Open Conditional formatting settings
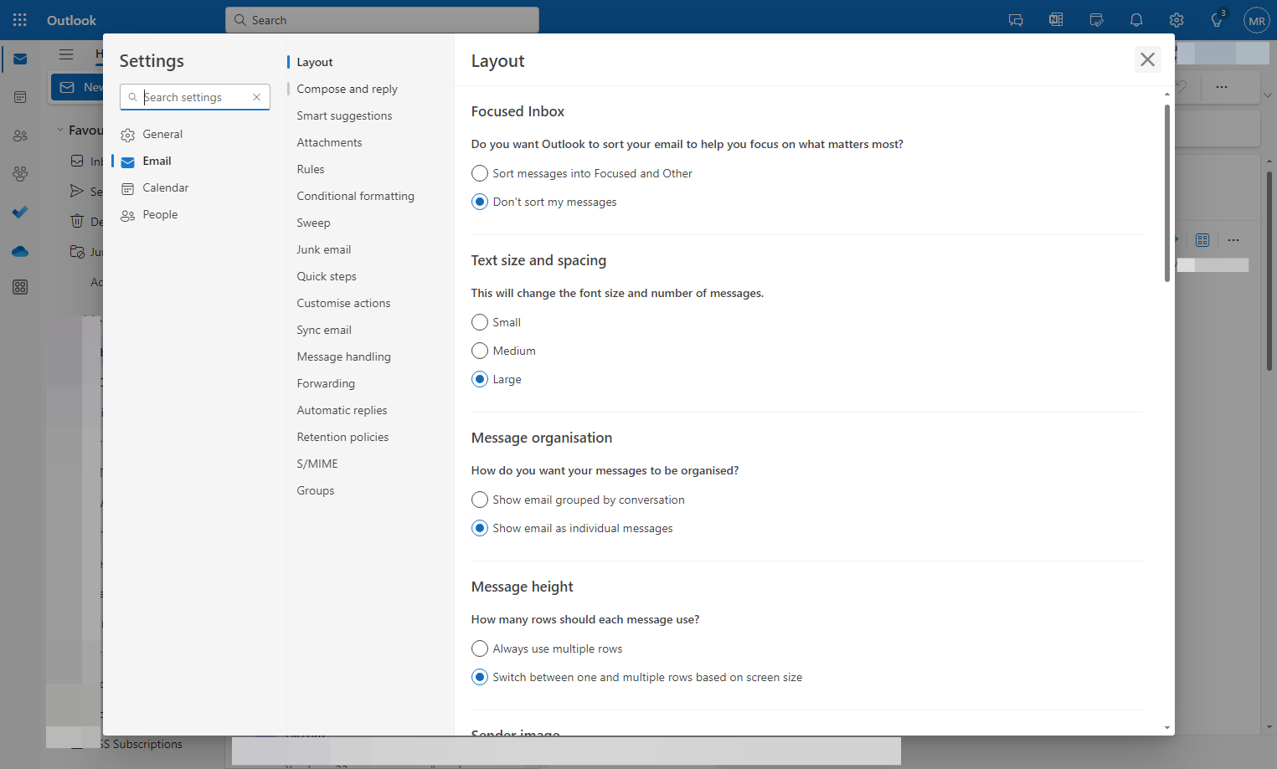The image size is (1277, 769). [x=355, y=196]
